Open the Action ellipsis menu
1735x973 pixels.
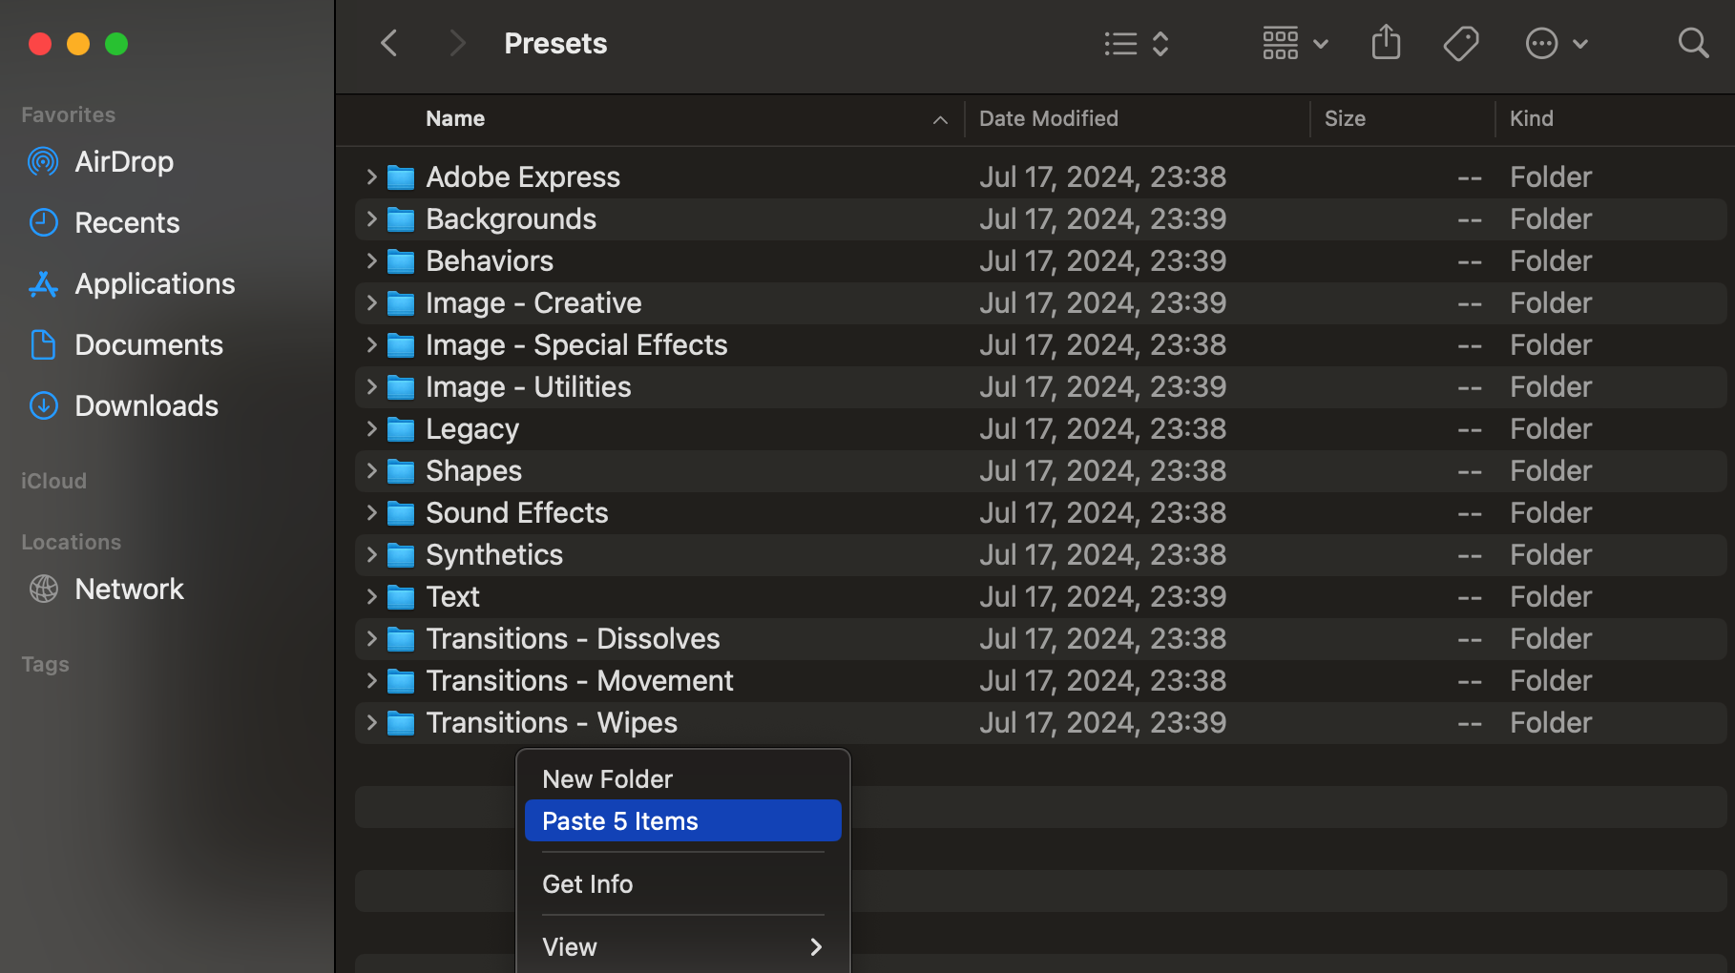1556,43
